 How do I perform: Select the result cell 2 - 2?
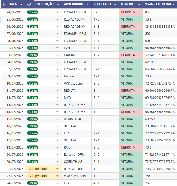(105, 148)
